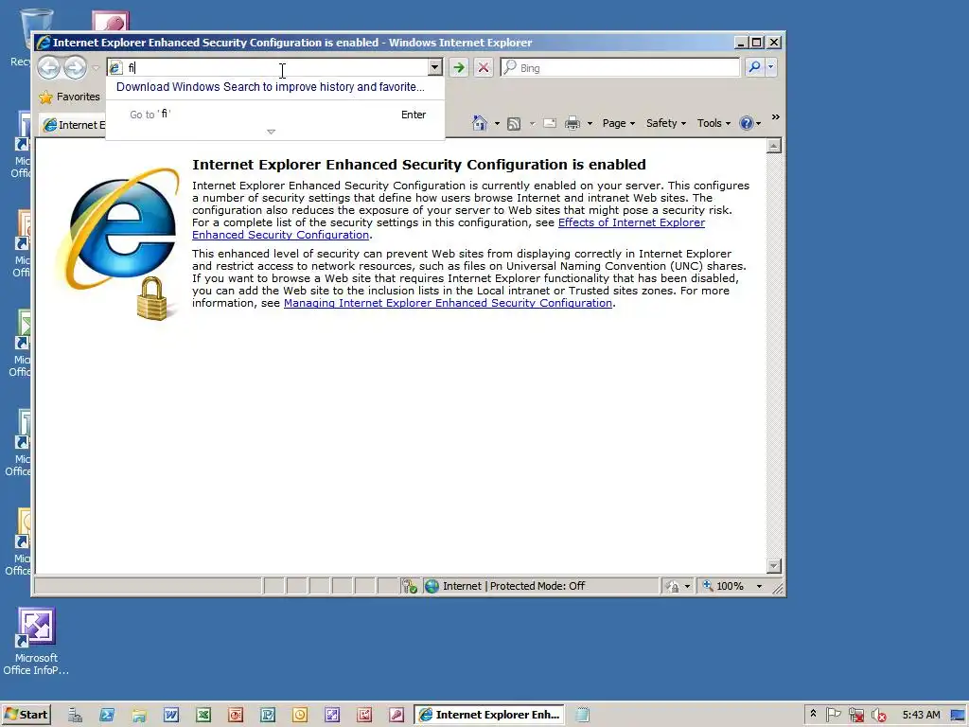Click the 5:43 AM clock

pos(921,715)
